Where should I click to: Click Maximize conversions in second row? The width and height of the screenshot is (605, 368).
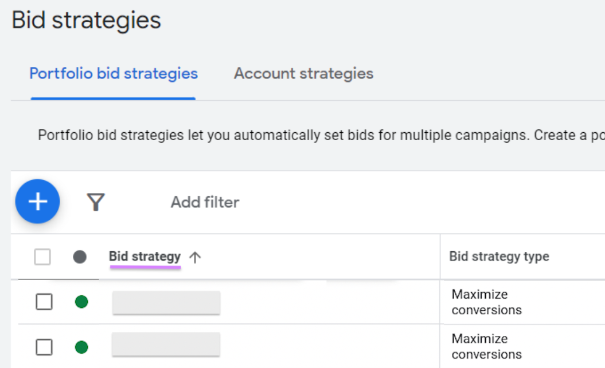coord(486,346)
